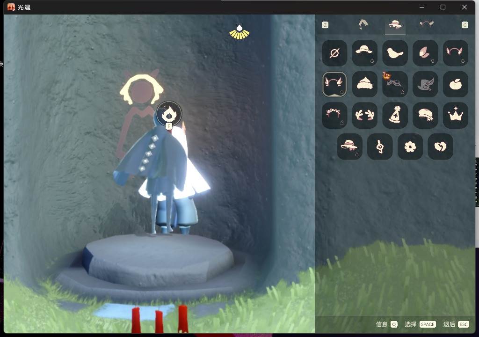Screen dimensions: 479x337
Task: Choose the bird head accessory
Action: (x=395, y=53)
